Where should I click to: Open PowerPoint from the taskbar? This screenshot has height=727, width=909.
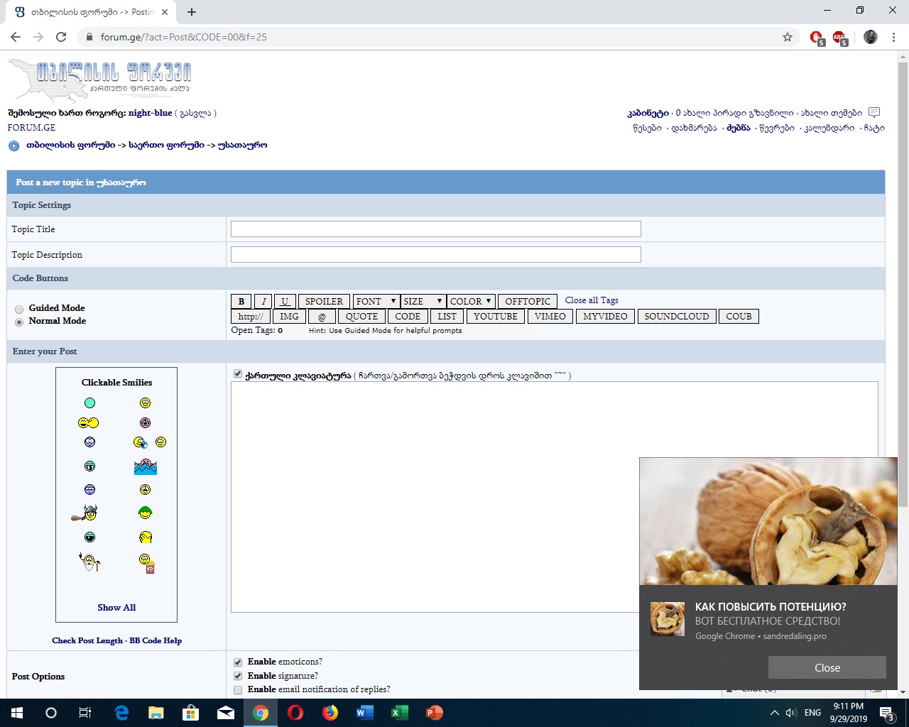click(434, 713)
